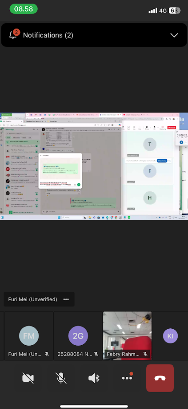Tap the red Leave button in shared screen
The width and height of the screenshot is (188, 409).
(172, 128)
